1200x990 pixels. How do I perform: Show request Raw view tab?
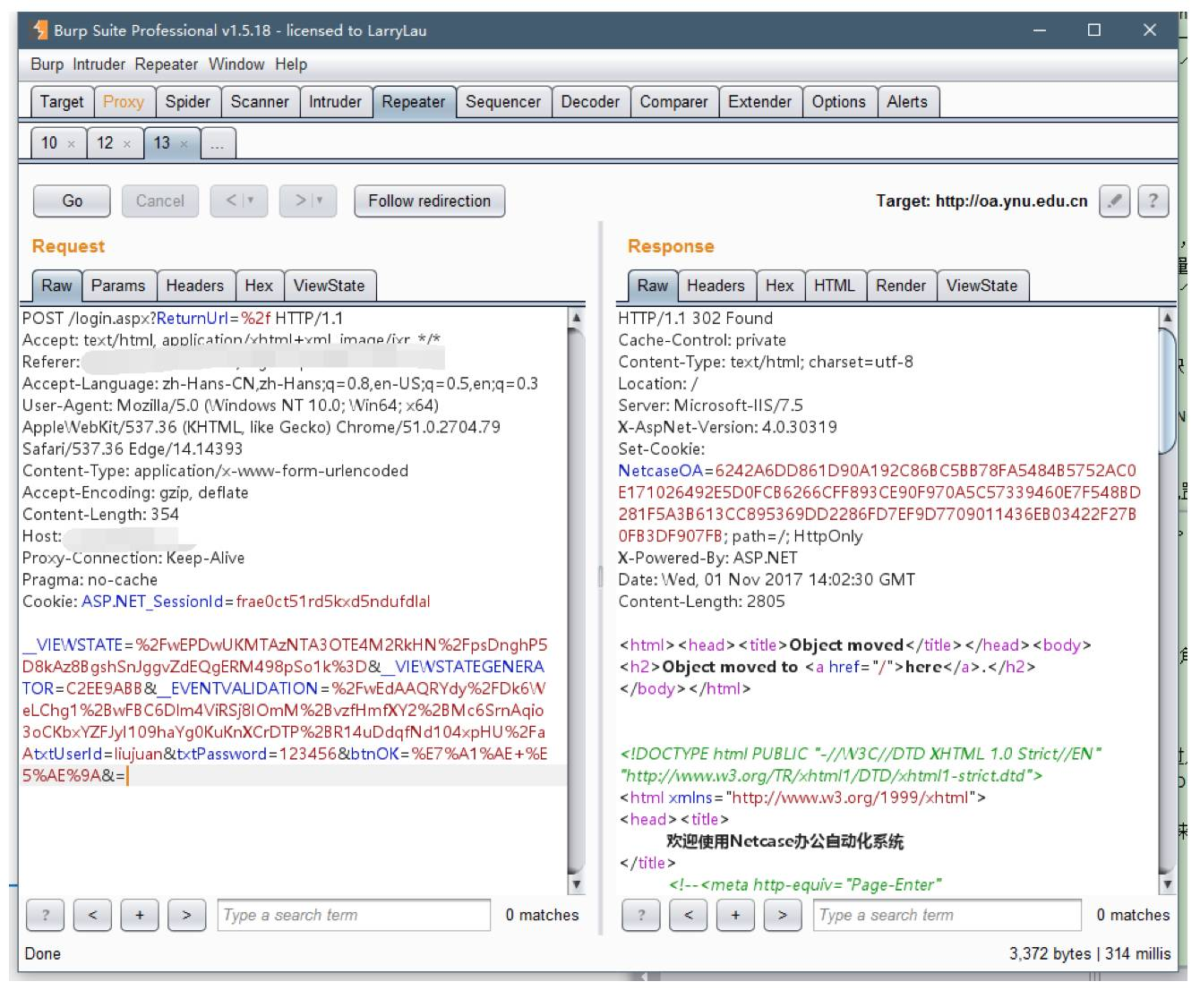56,286
